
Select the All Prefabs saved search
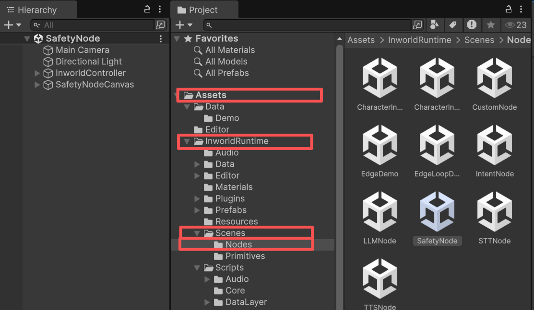tap(227, 73)
